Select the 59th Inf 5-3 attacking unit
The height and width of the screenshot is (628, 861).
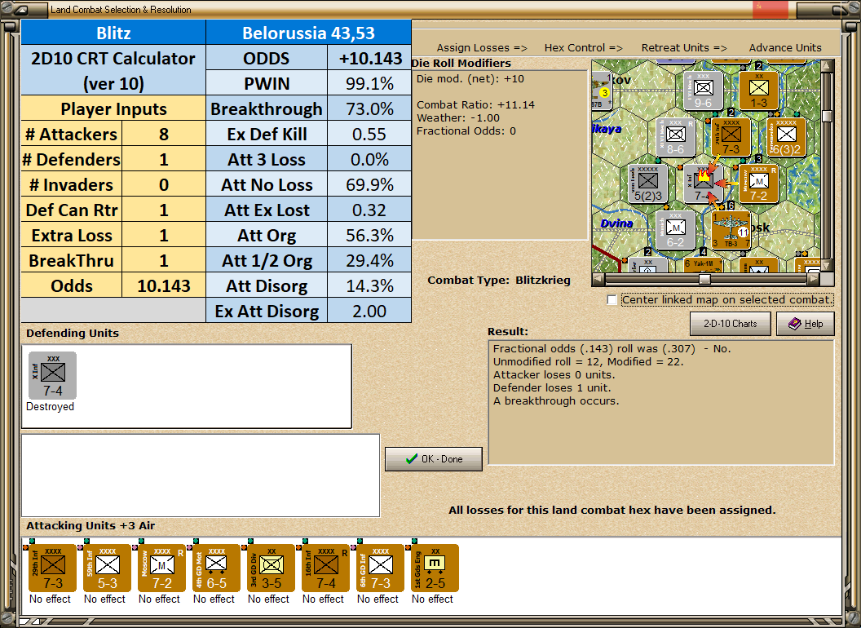click(107, 568)
